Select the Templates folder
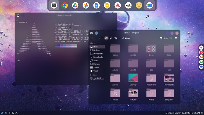 pos(169,95)
